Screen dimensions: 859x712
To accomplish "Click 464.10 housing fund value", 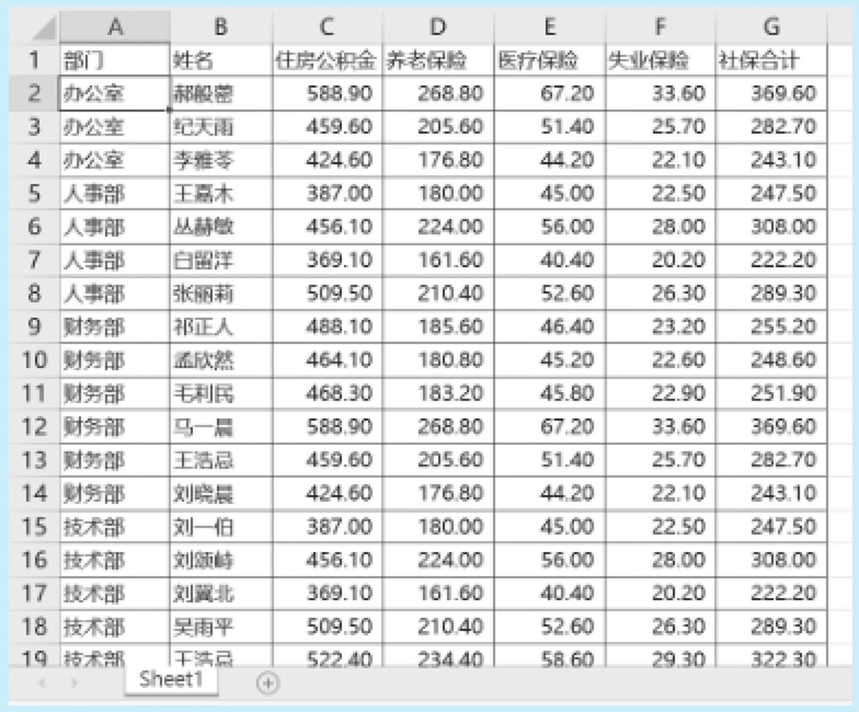I will pyautogui.click(x=328, y=361).
